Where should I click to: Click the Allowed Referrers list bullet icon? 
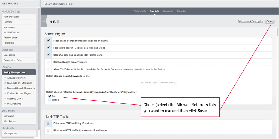pos(5,78)
